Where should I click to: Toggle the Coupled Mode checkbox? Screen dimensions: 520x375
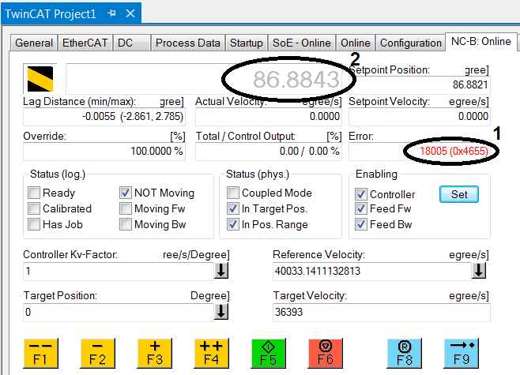(233, 193)
